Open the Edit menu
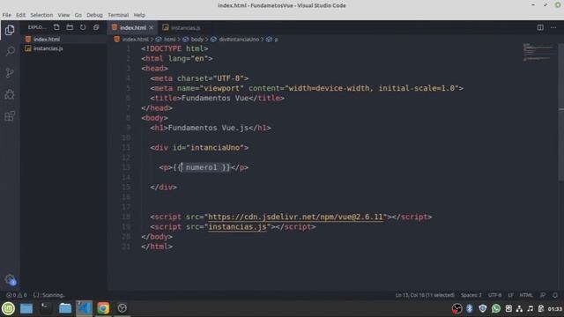The height and width of the screenshot is (317, 564). (x=20, y=15)
